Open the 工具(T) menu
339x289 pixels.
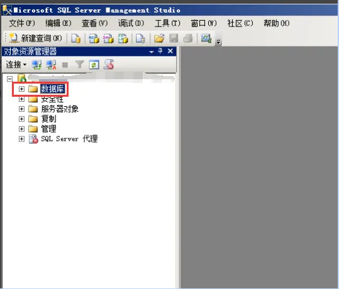[167, 23]
